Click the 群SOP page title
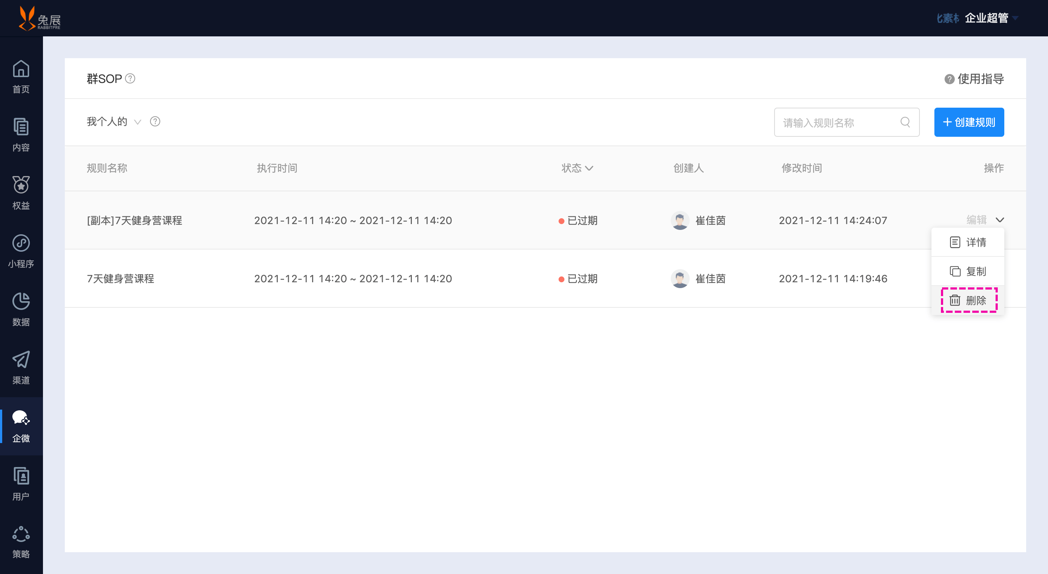The height and width of the screenshot is (574, 1048). [x=104, y=79]
